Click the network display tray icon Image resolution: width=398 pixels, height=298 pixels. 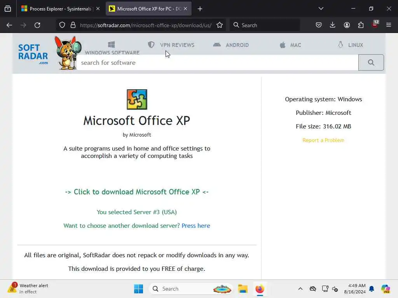[x=325, y=289]
